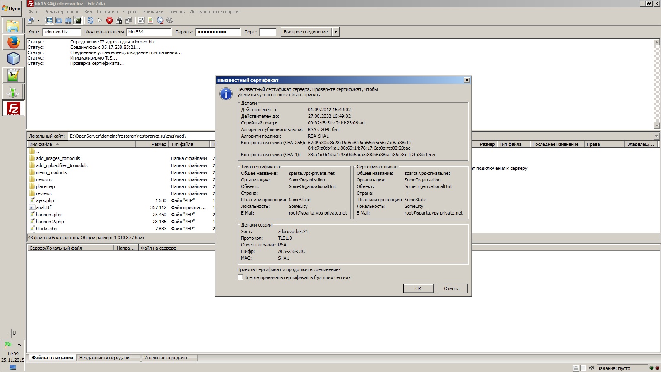Open the Закладки menu
The height and width of the screenshot is (372, 661).
tap(153, 12)
